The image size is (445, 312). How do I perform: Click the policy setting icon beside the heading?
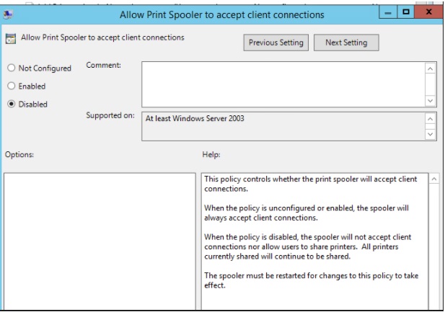pyautogui.click(x=11, y=39)
